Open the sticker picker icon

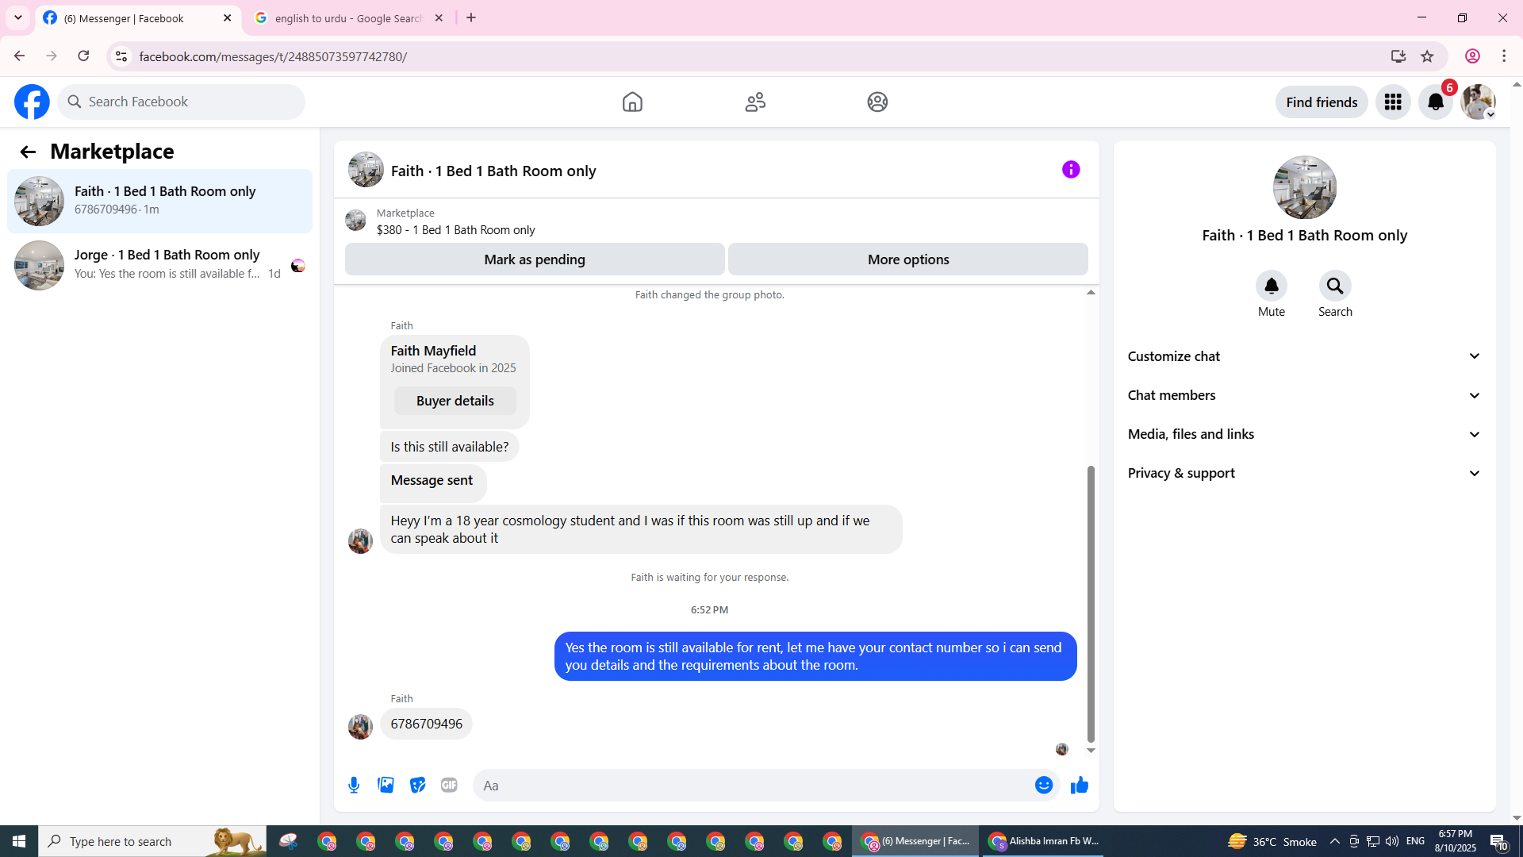click(417, 785)
